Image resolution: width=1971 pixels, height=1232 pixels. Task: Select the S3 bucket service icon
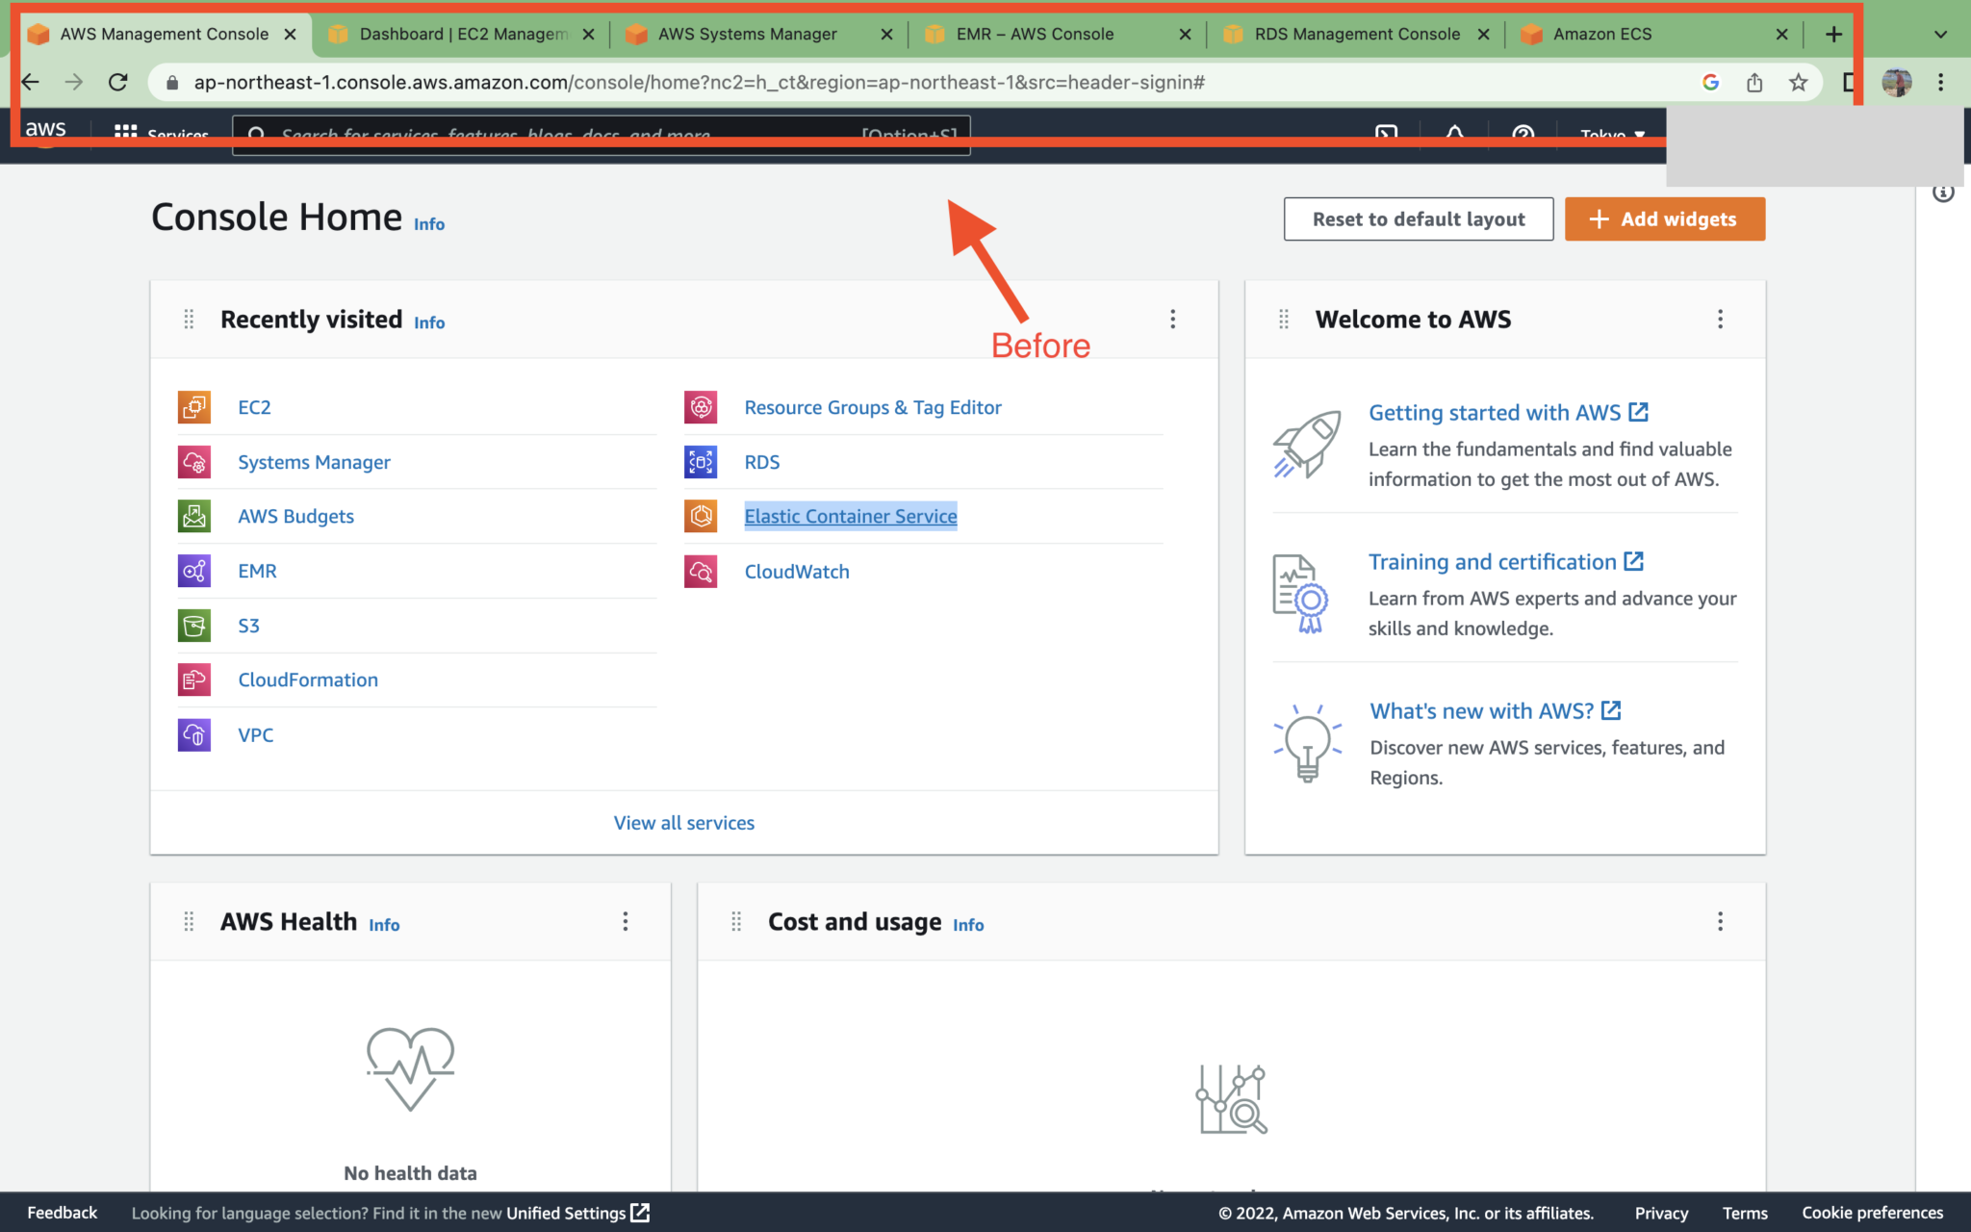pos(193,626)
